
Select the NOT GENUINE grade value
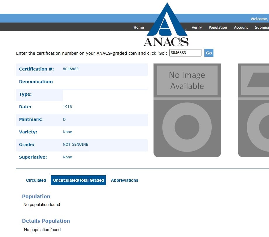point(75,144)
